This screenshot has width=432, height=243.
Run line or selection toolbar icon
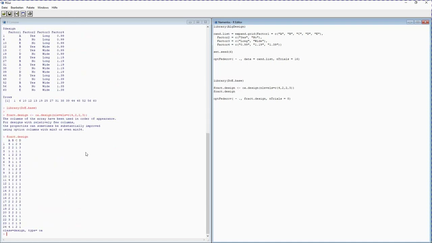click(x=16, y=14)
